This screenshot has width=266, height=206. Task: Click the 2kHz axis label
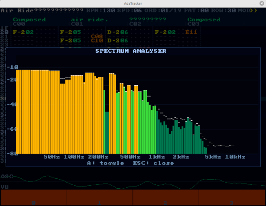(x=181, y=157)
